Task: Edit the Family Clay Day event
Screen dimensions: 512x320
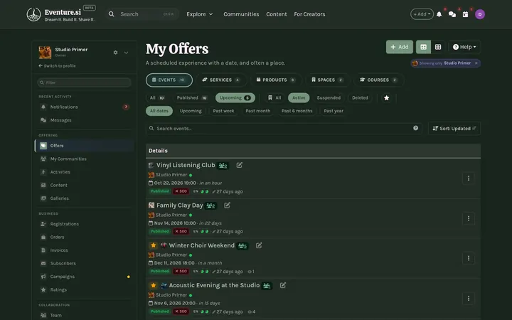Action: pos(228,205)
